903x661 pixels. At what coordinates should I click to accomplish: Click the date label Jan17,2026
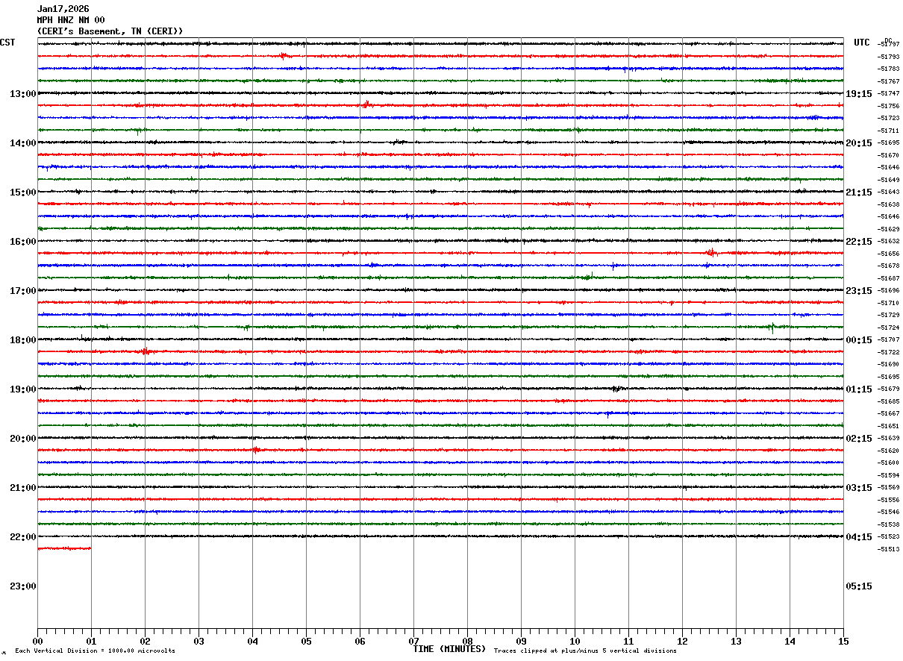[x=63, y=9]
